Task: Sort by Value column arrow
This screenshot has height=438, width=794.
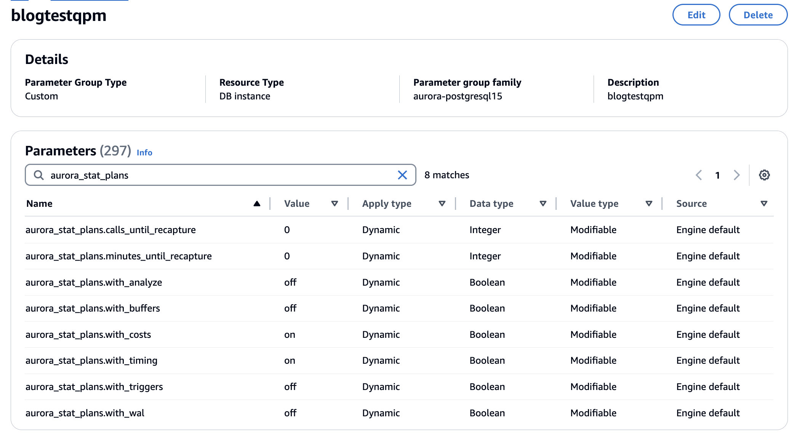Action: coord(335,204)
